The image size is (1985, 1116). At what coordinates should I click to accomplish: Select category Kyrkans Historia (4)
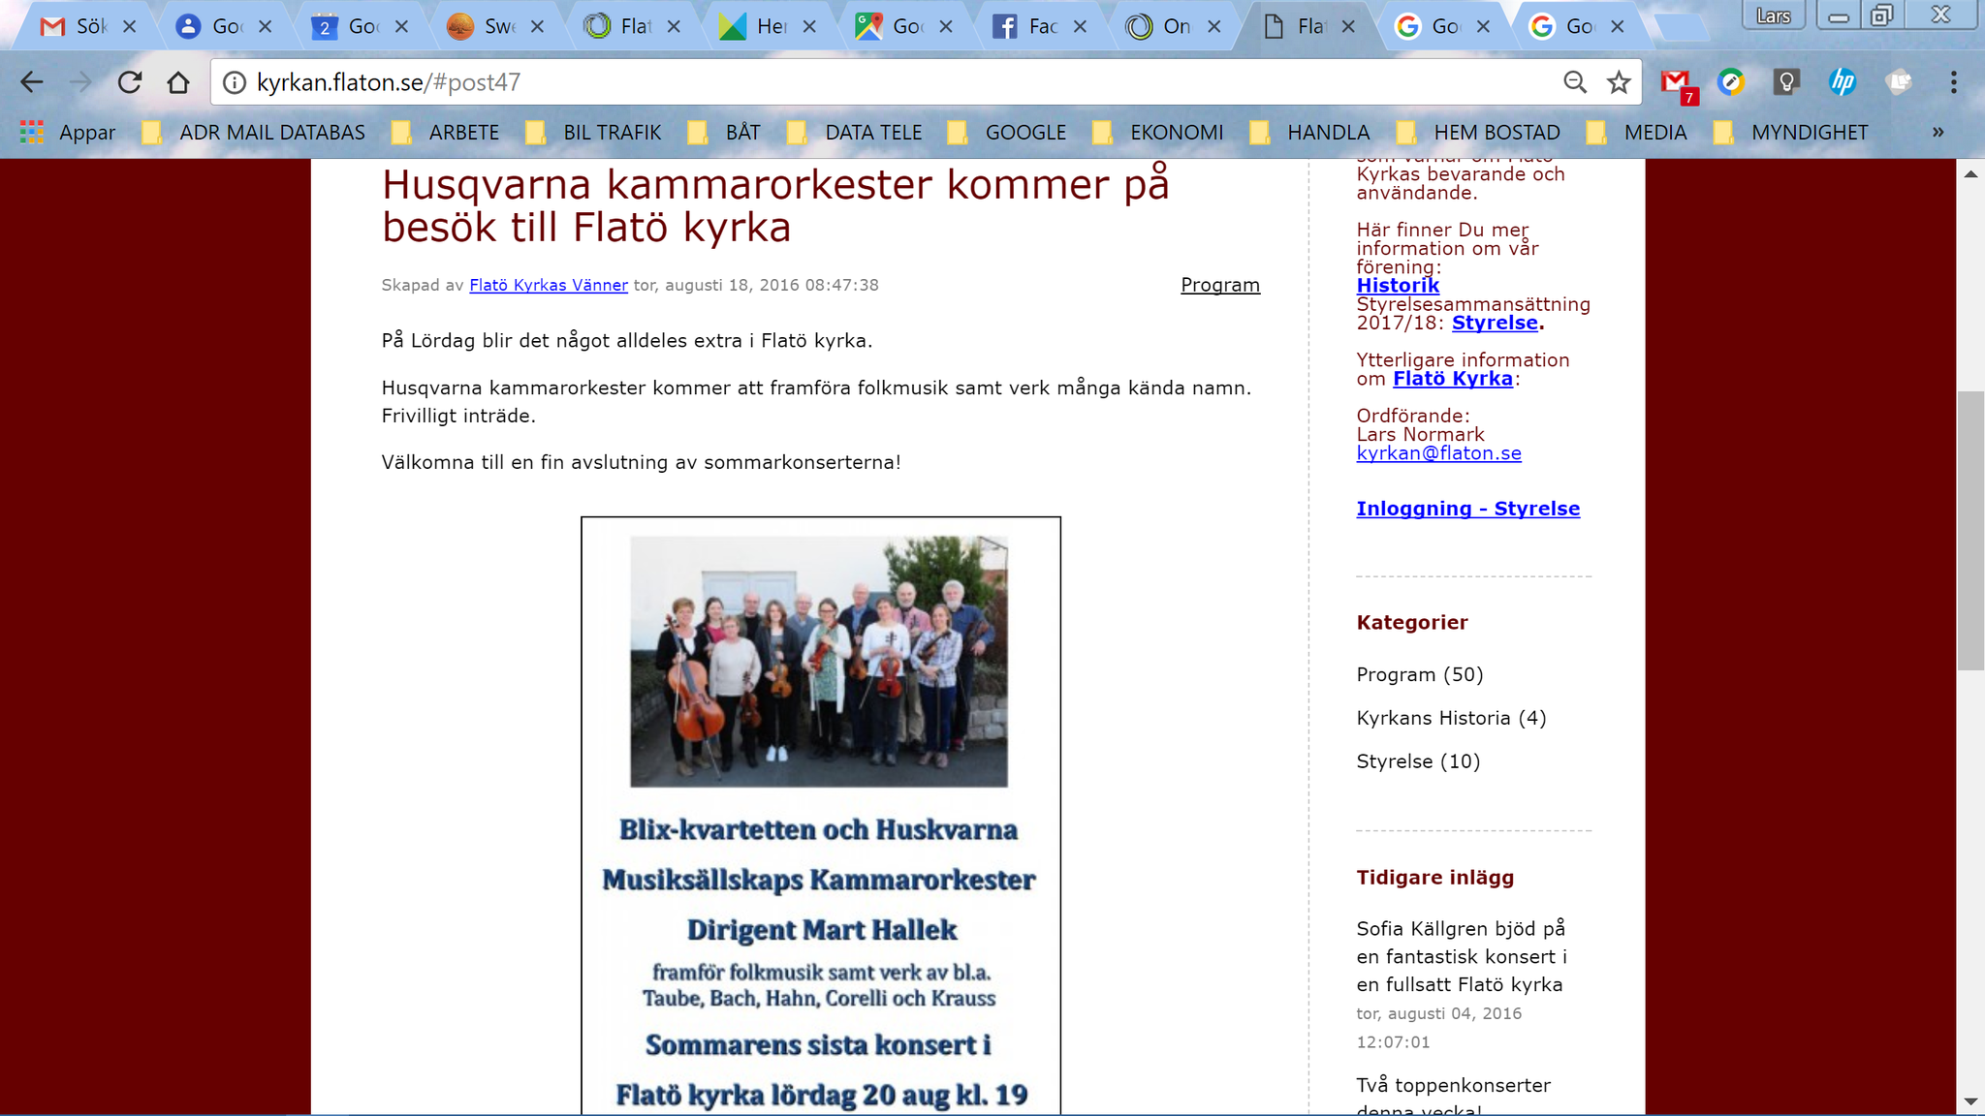1451,718
